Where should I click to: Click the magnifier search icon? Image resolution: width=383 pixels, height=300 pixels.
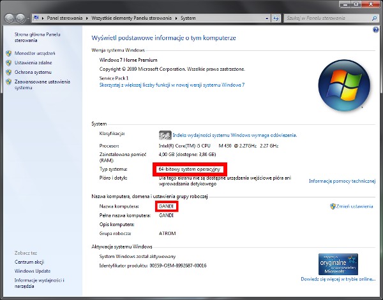(x=374, y=18)
